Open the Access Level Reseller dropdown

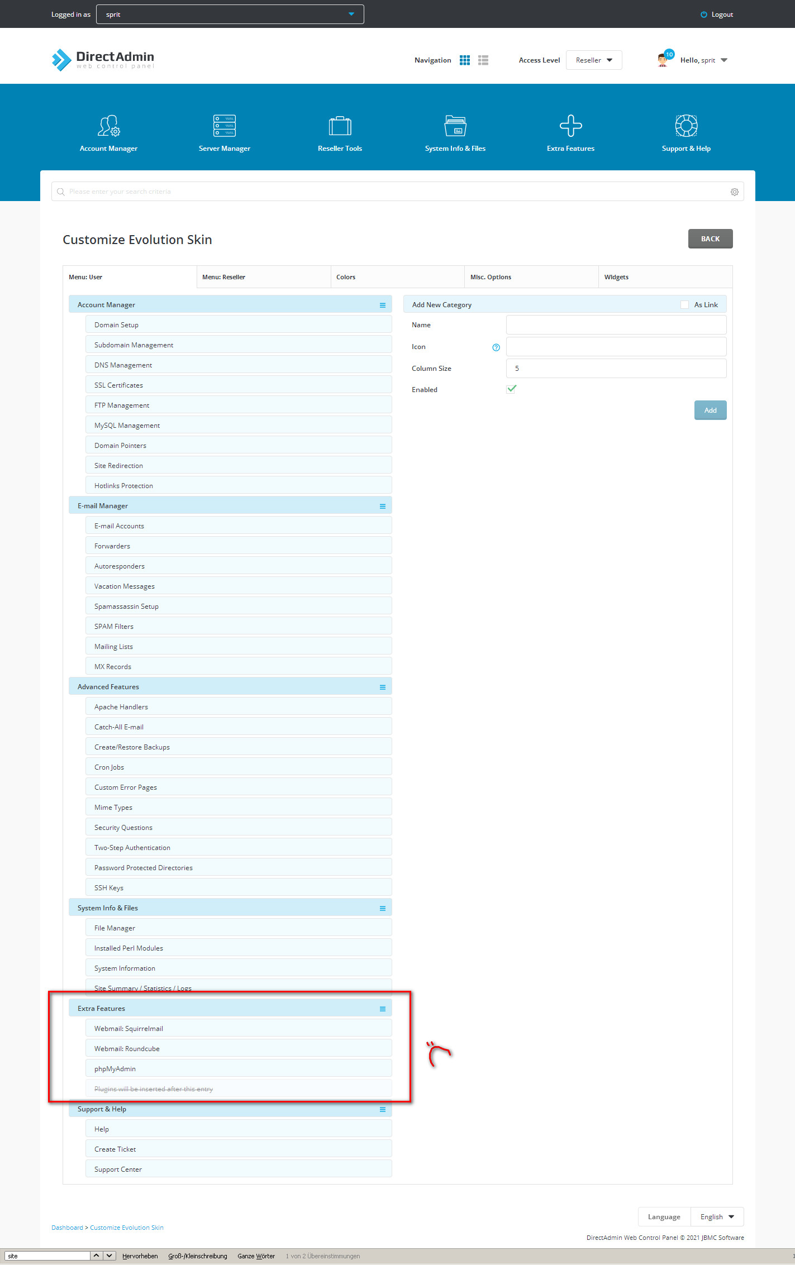(594, 60)
